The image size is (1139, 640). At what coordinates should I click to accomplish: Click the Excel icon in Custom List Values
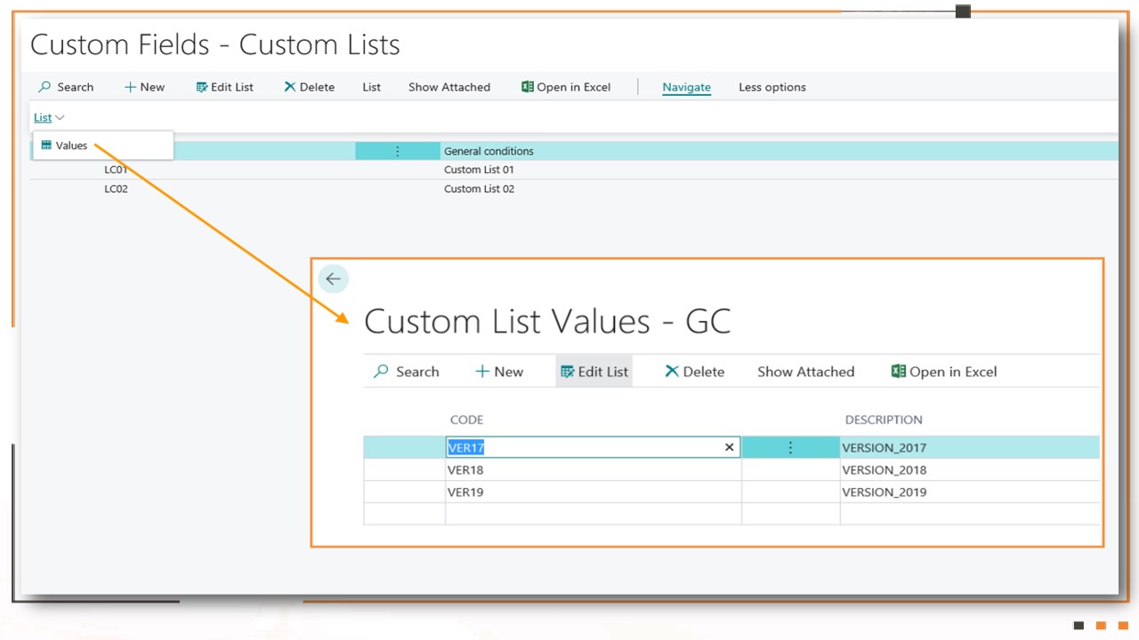[x=899, y=372]
